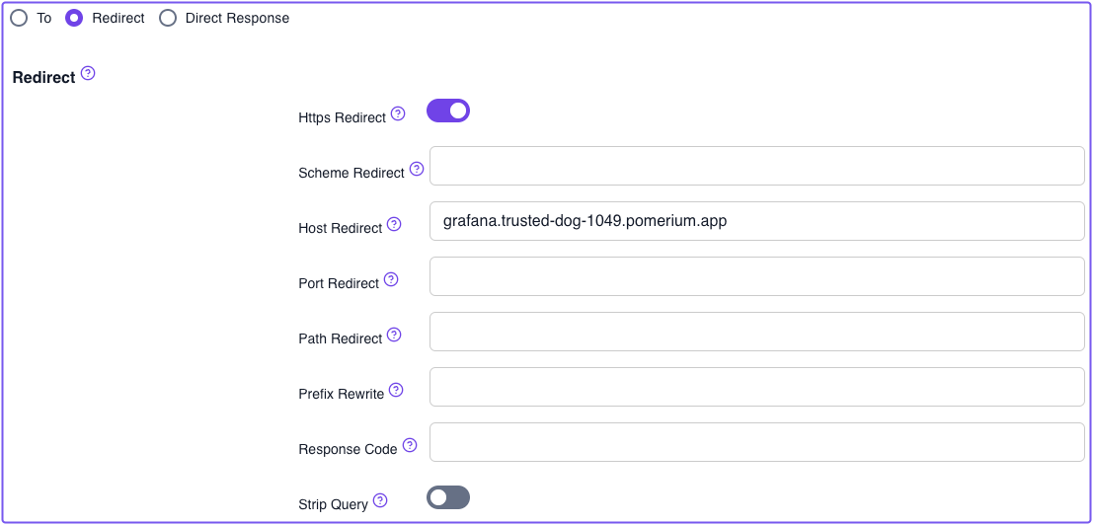This screenshot has height=525, width=1093.
Task: Click the Response Code label
Action: [348, 449]
